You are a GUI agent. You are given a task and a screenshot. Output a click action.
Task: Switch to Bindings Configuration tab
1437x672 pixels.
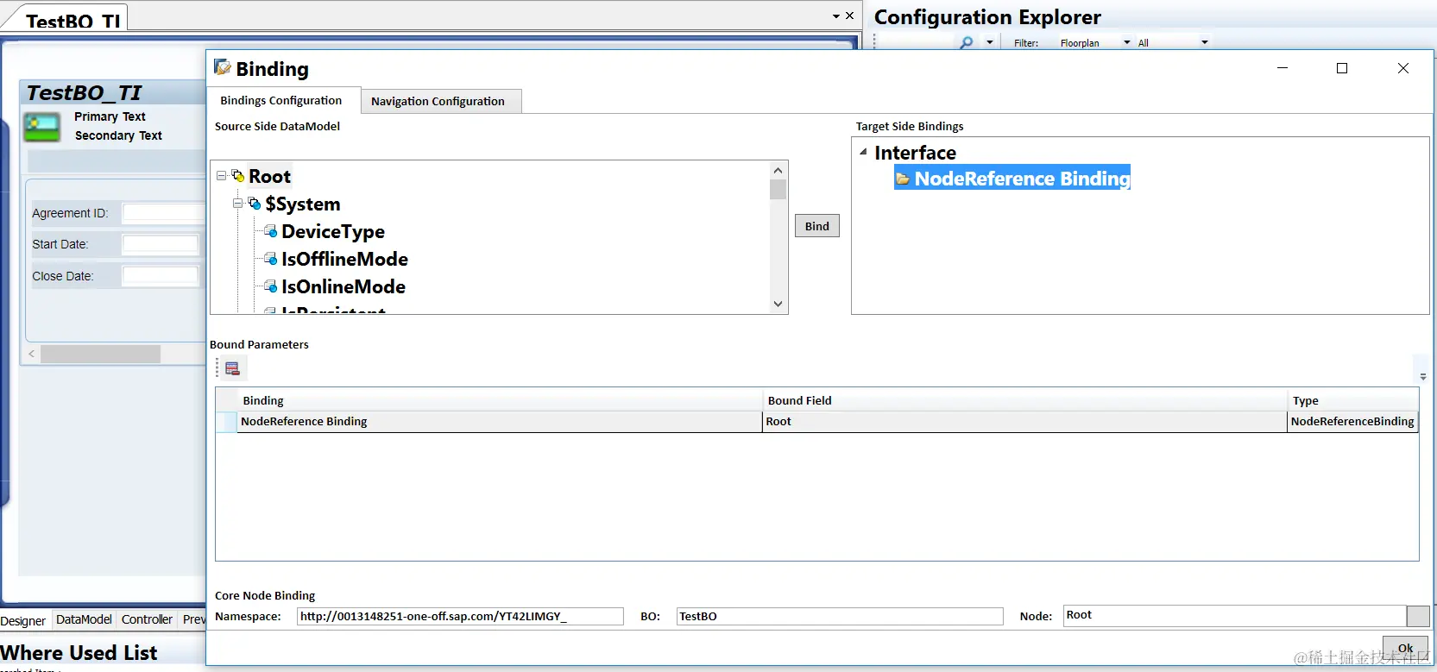[281, 100]
